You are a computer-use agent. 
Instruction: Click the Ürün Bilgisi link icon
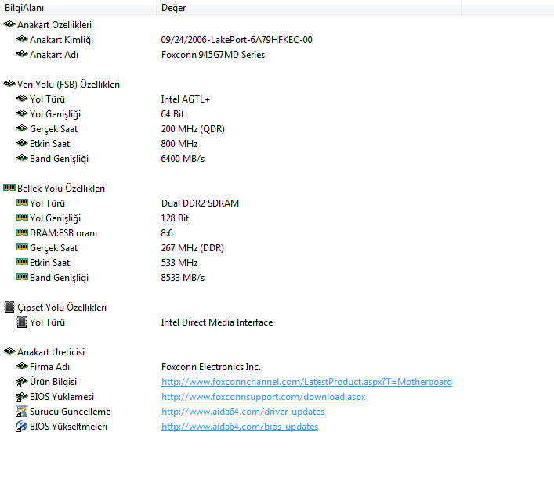(x=22, y=382)
